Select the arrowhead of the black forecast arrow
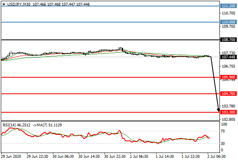 [218, 110]
